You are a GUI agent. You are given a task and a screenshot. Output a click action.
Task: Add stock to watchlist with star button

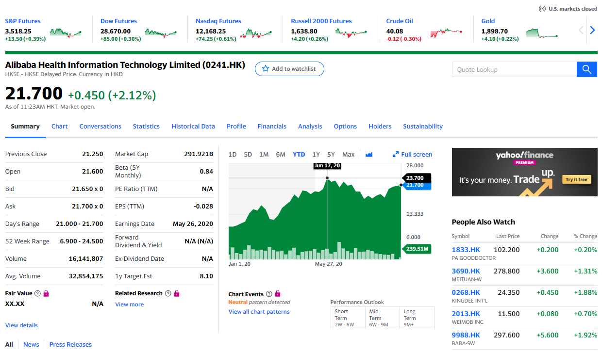pos(289,69)
